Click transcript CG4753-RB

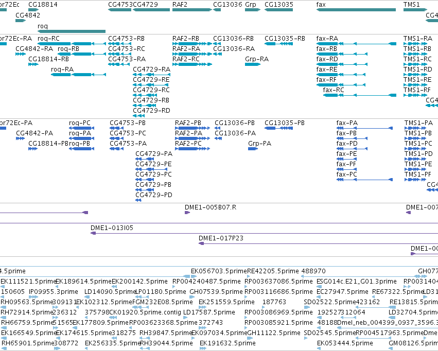119,44
